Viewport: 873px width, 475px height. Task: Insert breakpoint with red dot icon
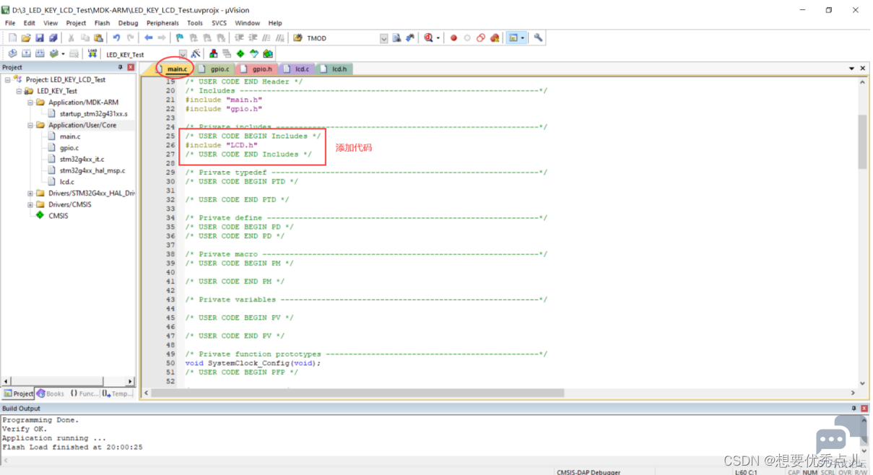pos(453,38)
